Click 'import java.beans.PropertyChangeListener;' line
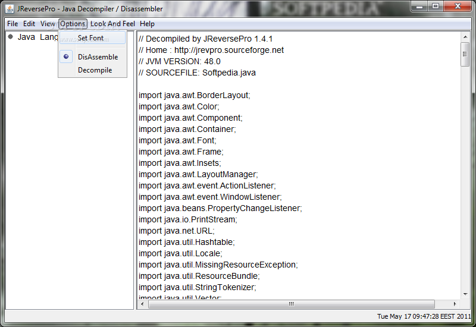The width and height of the screenshot is (476, 327). 220,209
